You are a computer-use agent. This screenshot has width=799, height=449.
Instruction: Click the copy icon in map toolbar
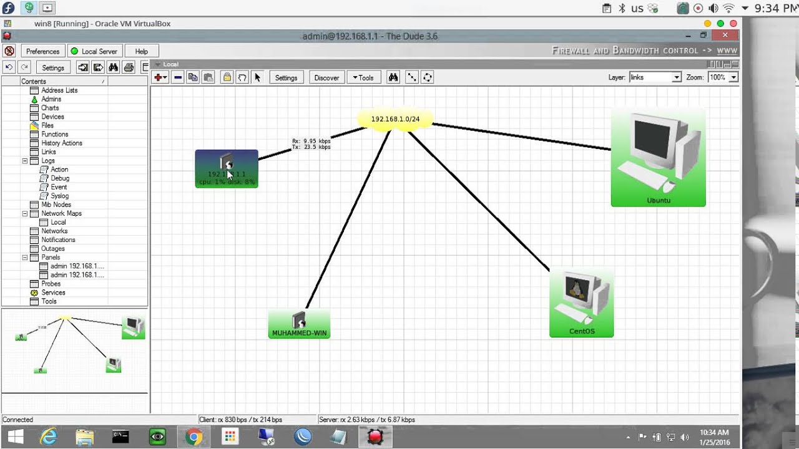click(193, 77)
